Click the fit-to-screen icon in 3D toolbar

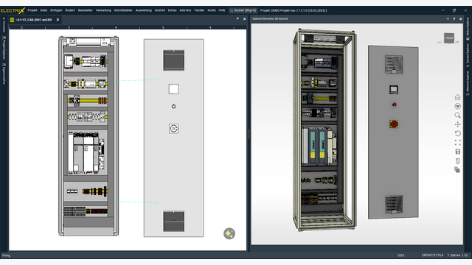pyautogui.click(x=457, y=142)
